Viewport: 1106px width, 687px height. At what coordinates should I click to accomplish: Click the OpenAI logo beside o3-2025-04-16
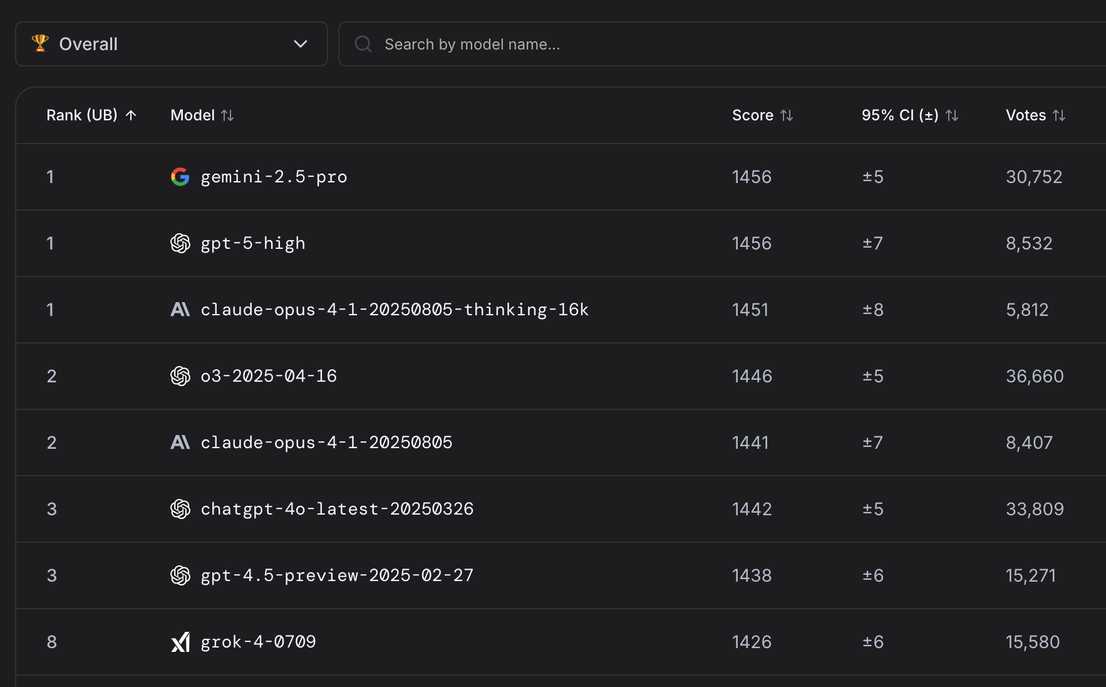pos(180,376)
